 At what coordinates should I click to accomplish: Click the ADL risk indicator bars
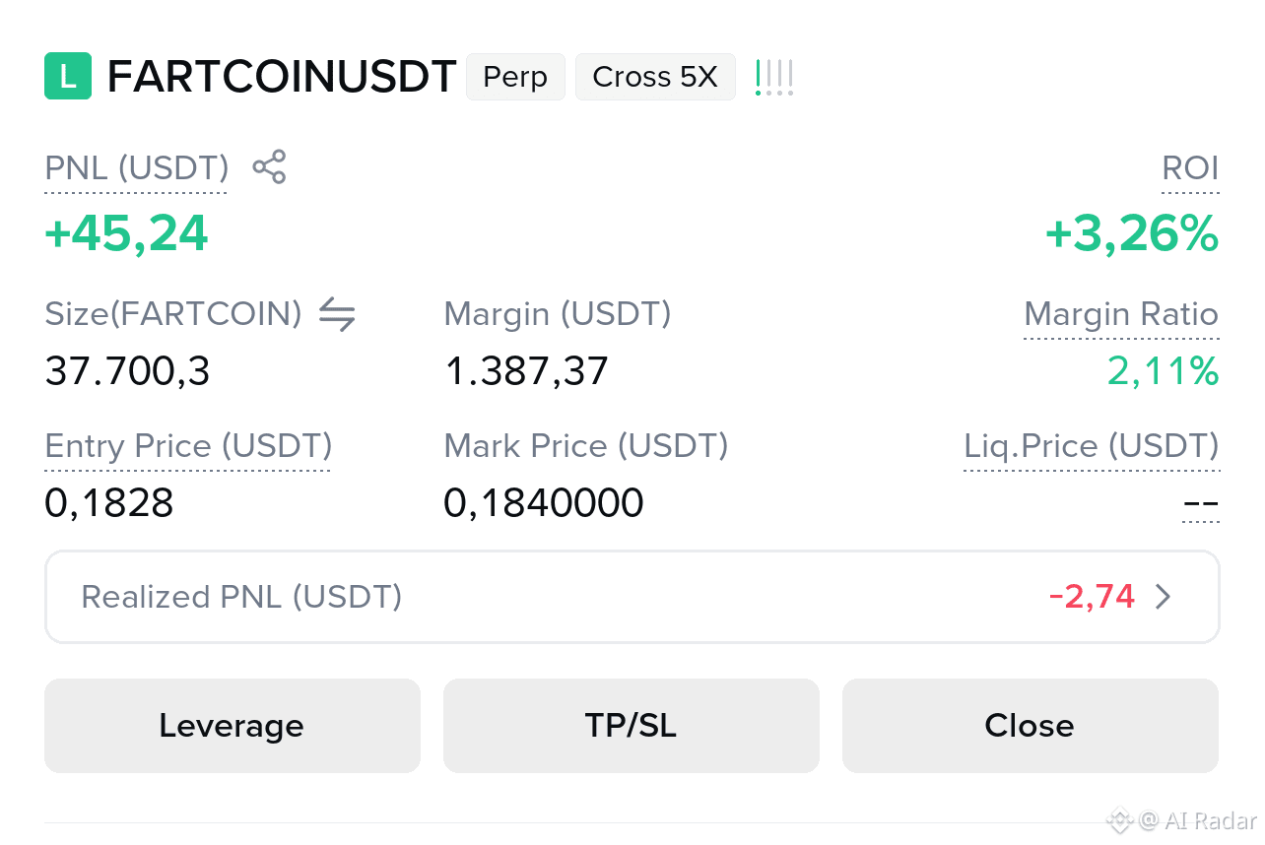(x=774, y=78)
